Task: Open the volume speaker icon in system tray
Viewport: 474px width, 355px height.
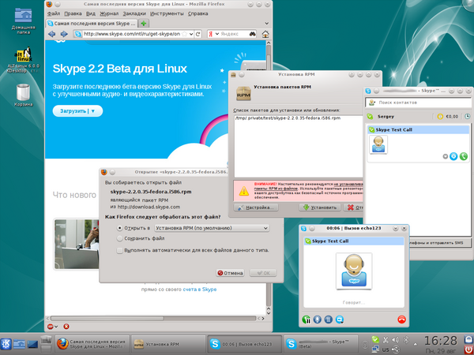Action: click(395, 340)
